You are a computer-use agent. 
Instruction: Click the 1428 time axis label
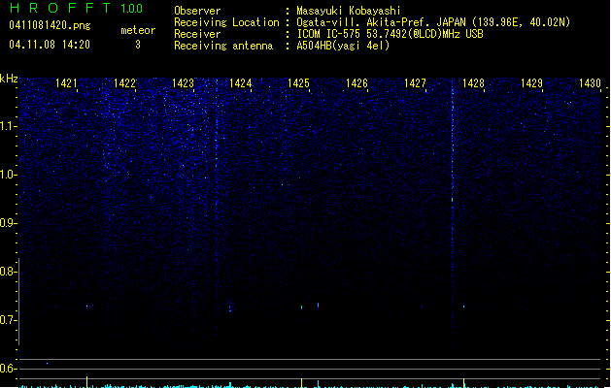[x=473, y=83]
